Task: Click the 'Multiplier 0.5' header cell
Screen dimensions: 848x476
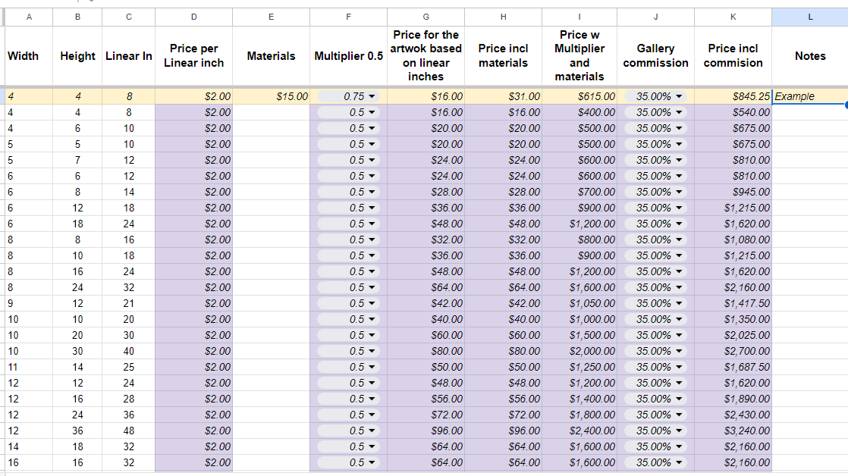Action: [x=348, y=55]
